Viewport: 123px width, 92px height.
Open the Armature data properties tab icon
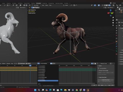coord(116,49)
